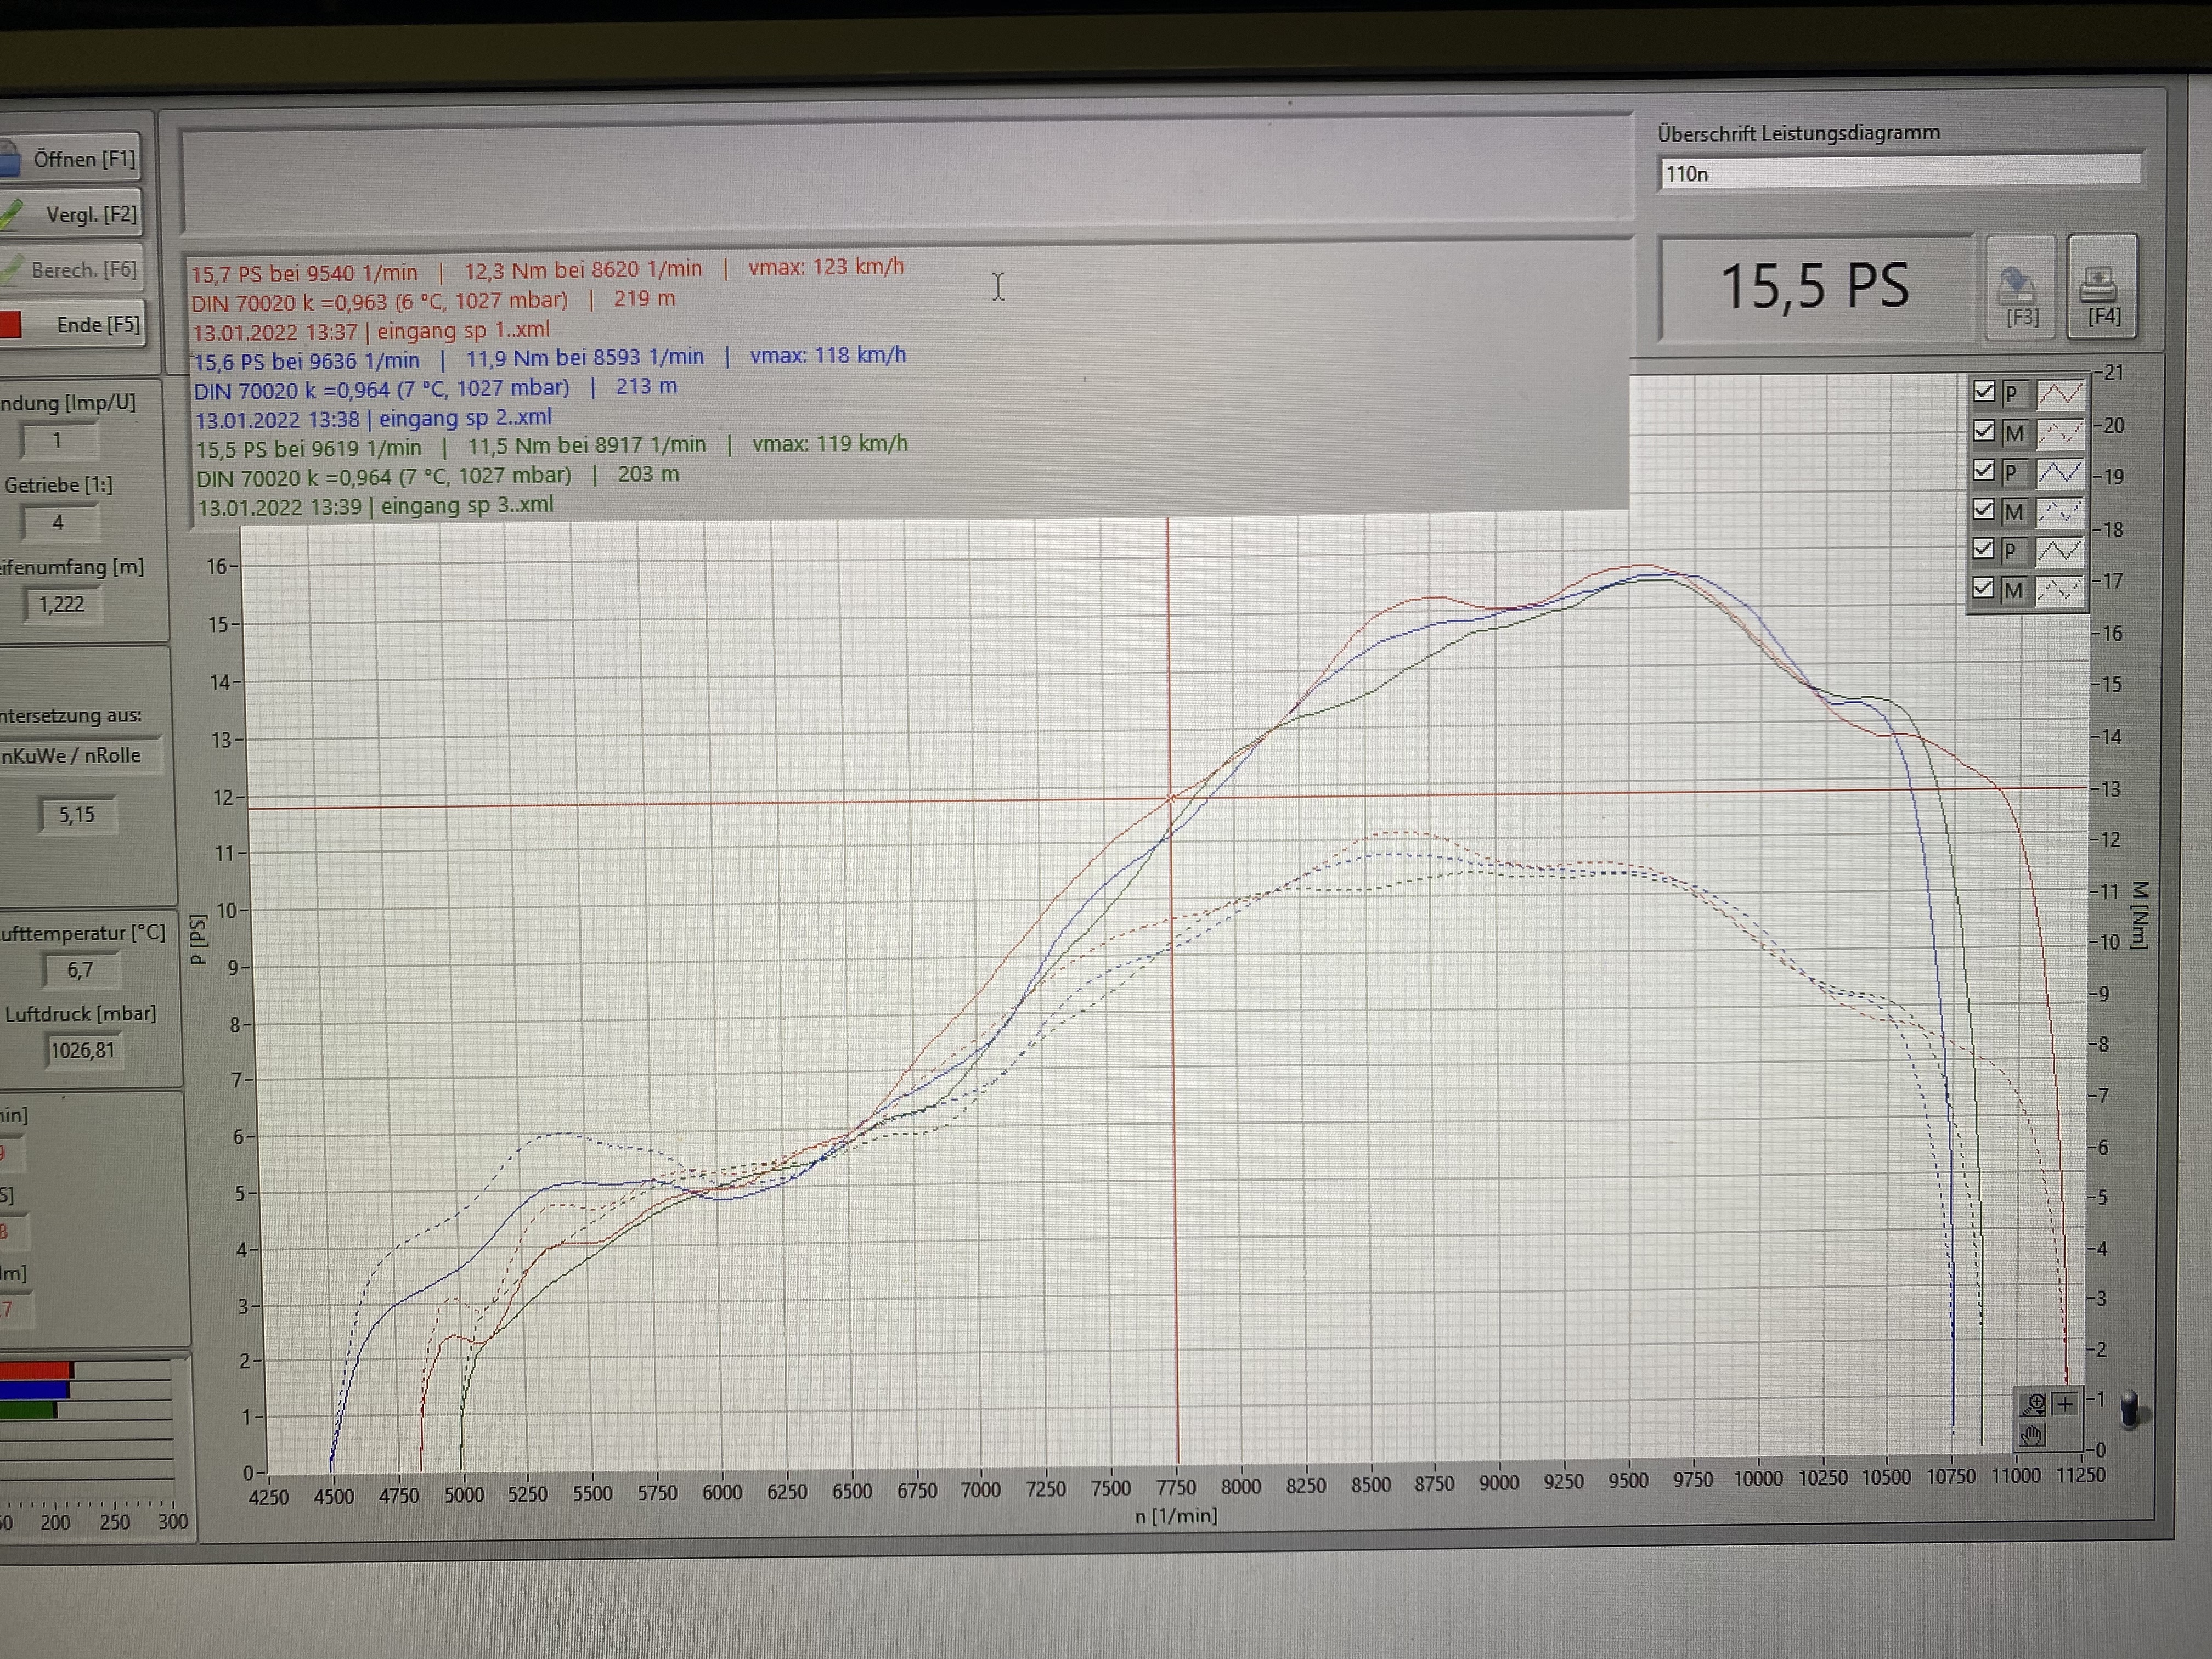Click the x-axis title "n [1/min]"
The width and height of the screenshot is (2212, 1659).
point(1176,1516)
